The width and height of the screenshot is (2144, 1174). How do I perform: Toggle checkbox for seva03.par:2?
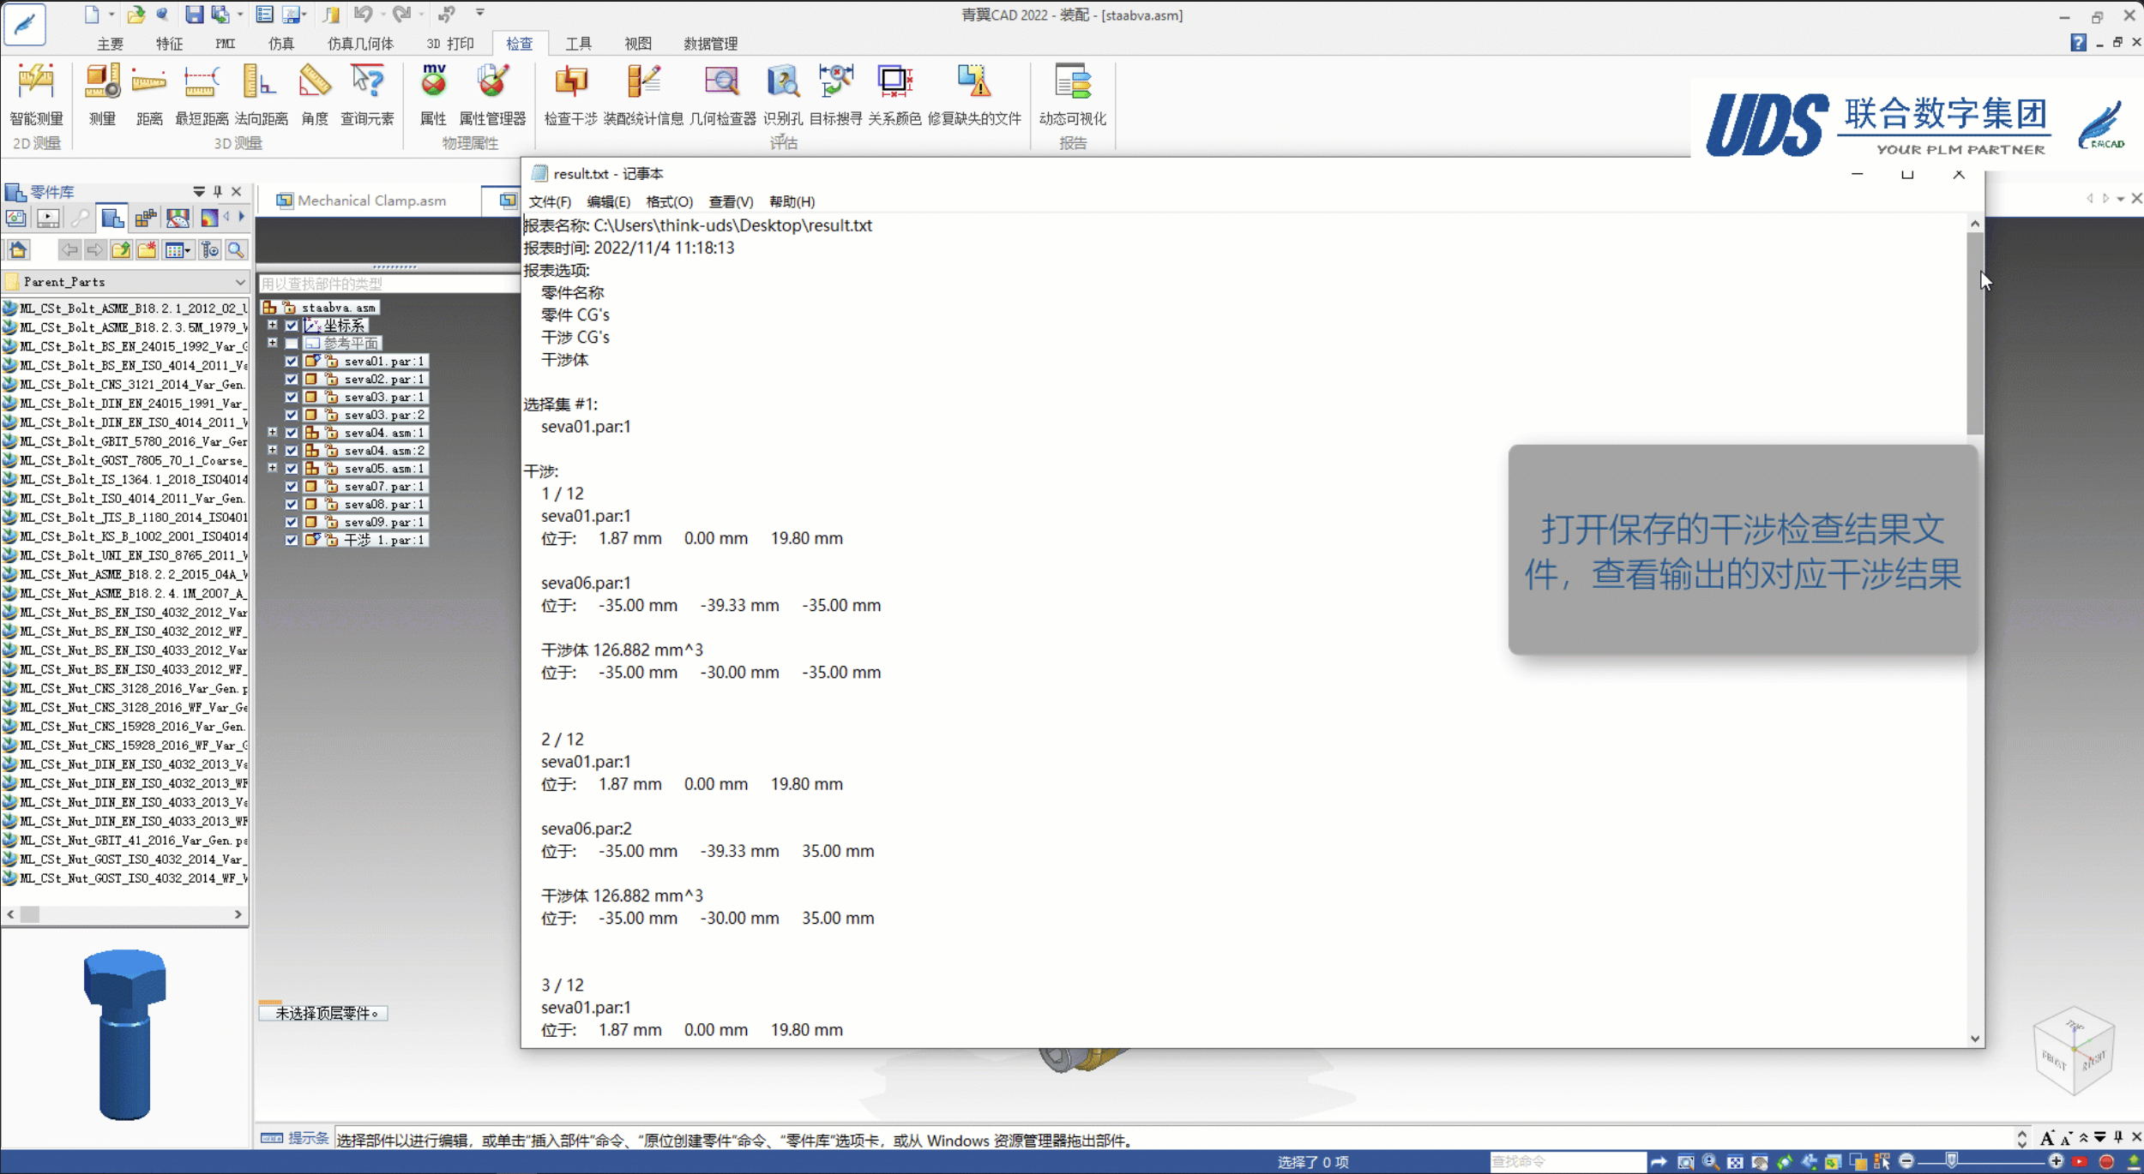[x=292, y=415]
